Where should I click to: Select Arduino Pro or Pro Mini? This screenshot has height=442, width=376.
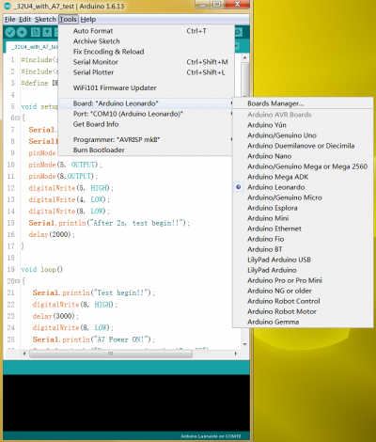[303, 280]
